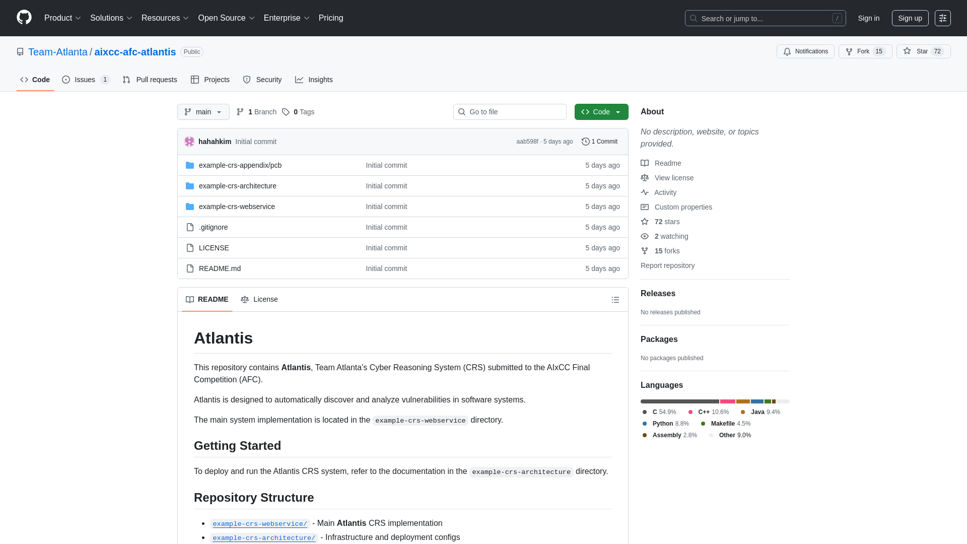Open the README.md file
Image resolution: width=967 pixels, height=544 pixels.
pos(220,268)
